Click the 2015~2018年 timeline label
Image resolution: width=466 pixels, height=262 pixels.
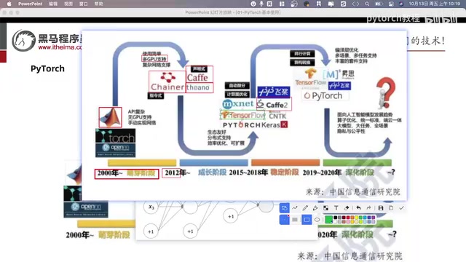pos(248,172)
